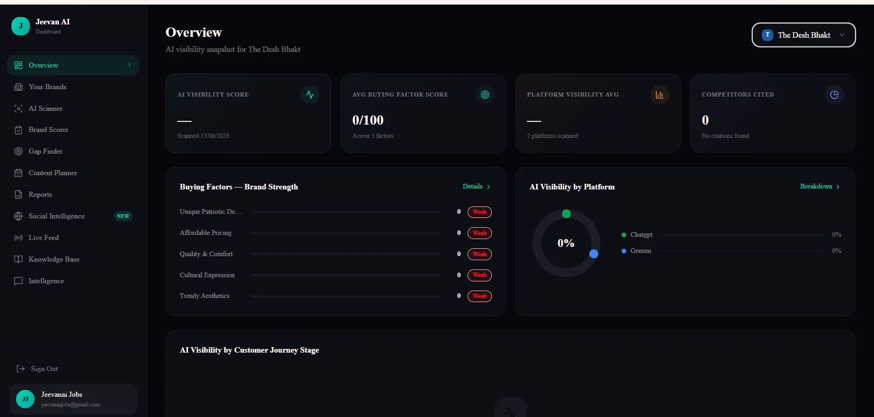
Task: Open Live Feed
Action: pos(73,238)
